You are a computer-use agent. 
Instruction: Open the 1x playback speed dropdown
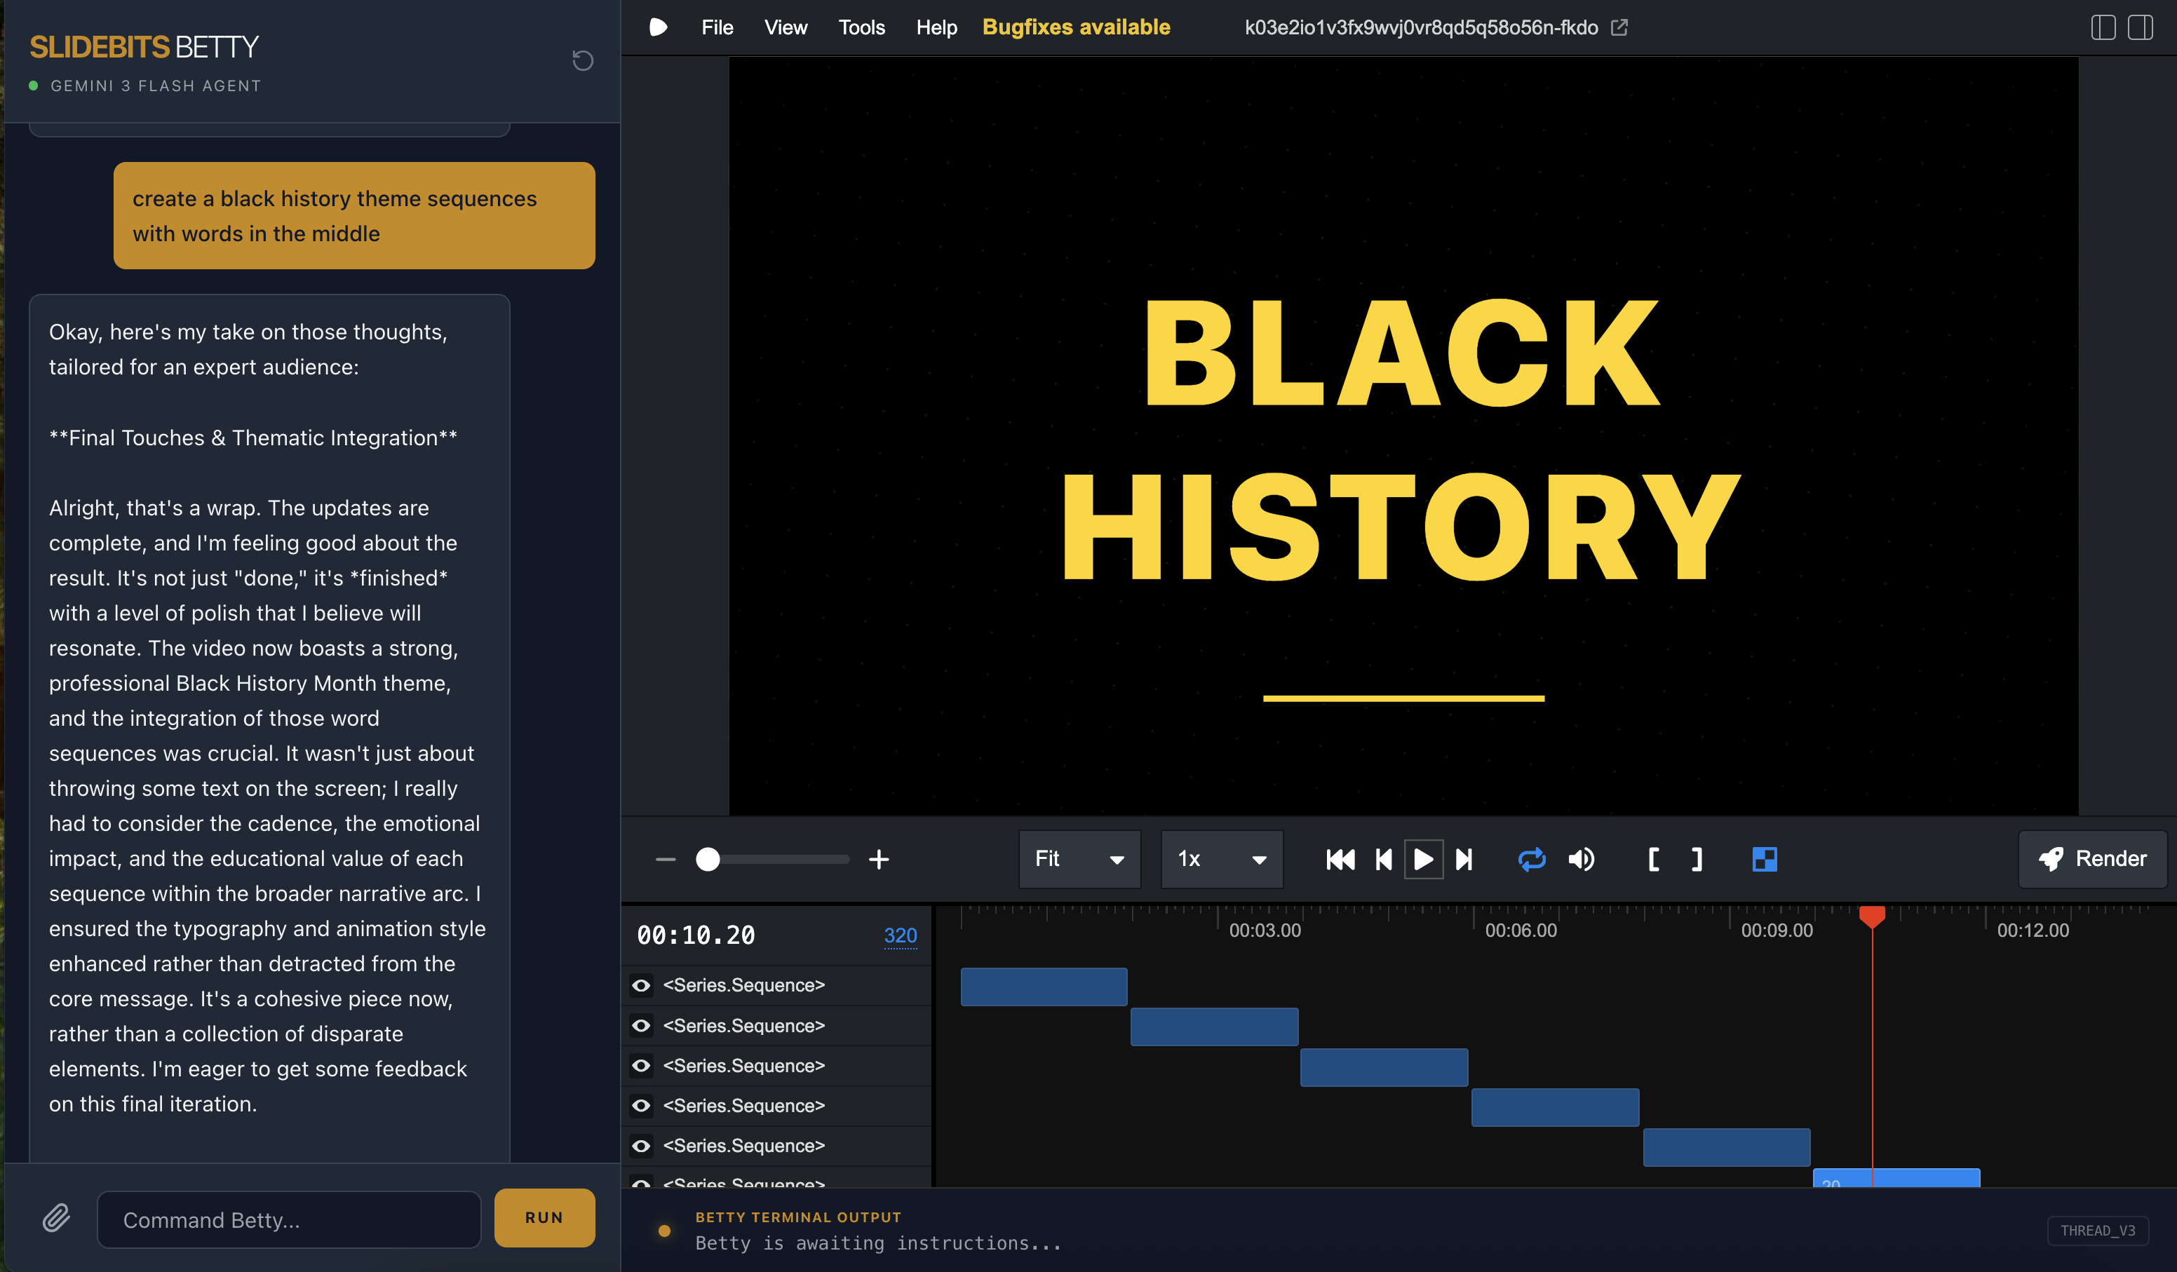tap(1220, 859)
